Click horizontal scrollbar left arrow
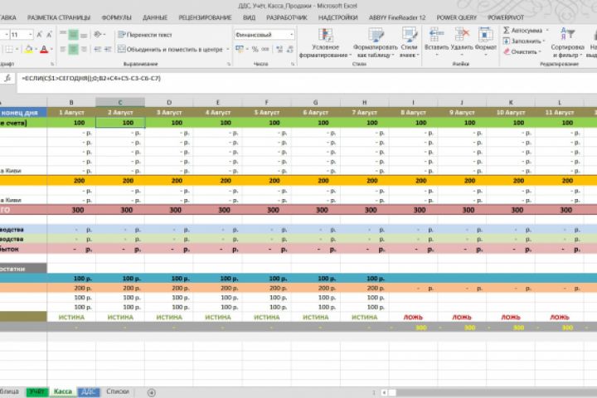 pyautogui.click(x=384, y=392)
